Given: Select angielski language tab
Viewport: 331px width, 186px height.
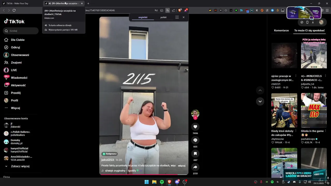Looking at the screenshot, I should pyautogui.click(x=143, y=17).
